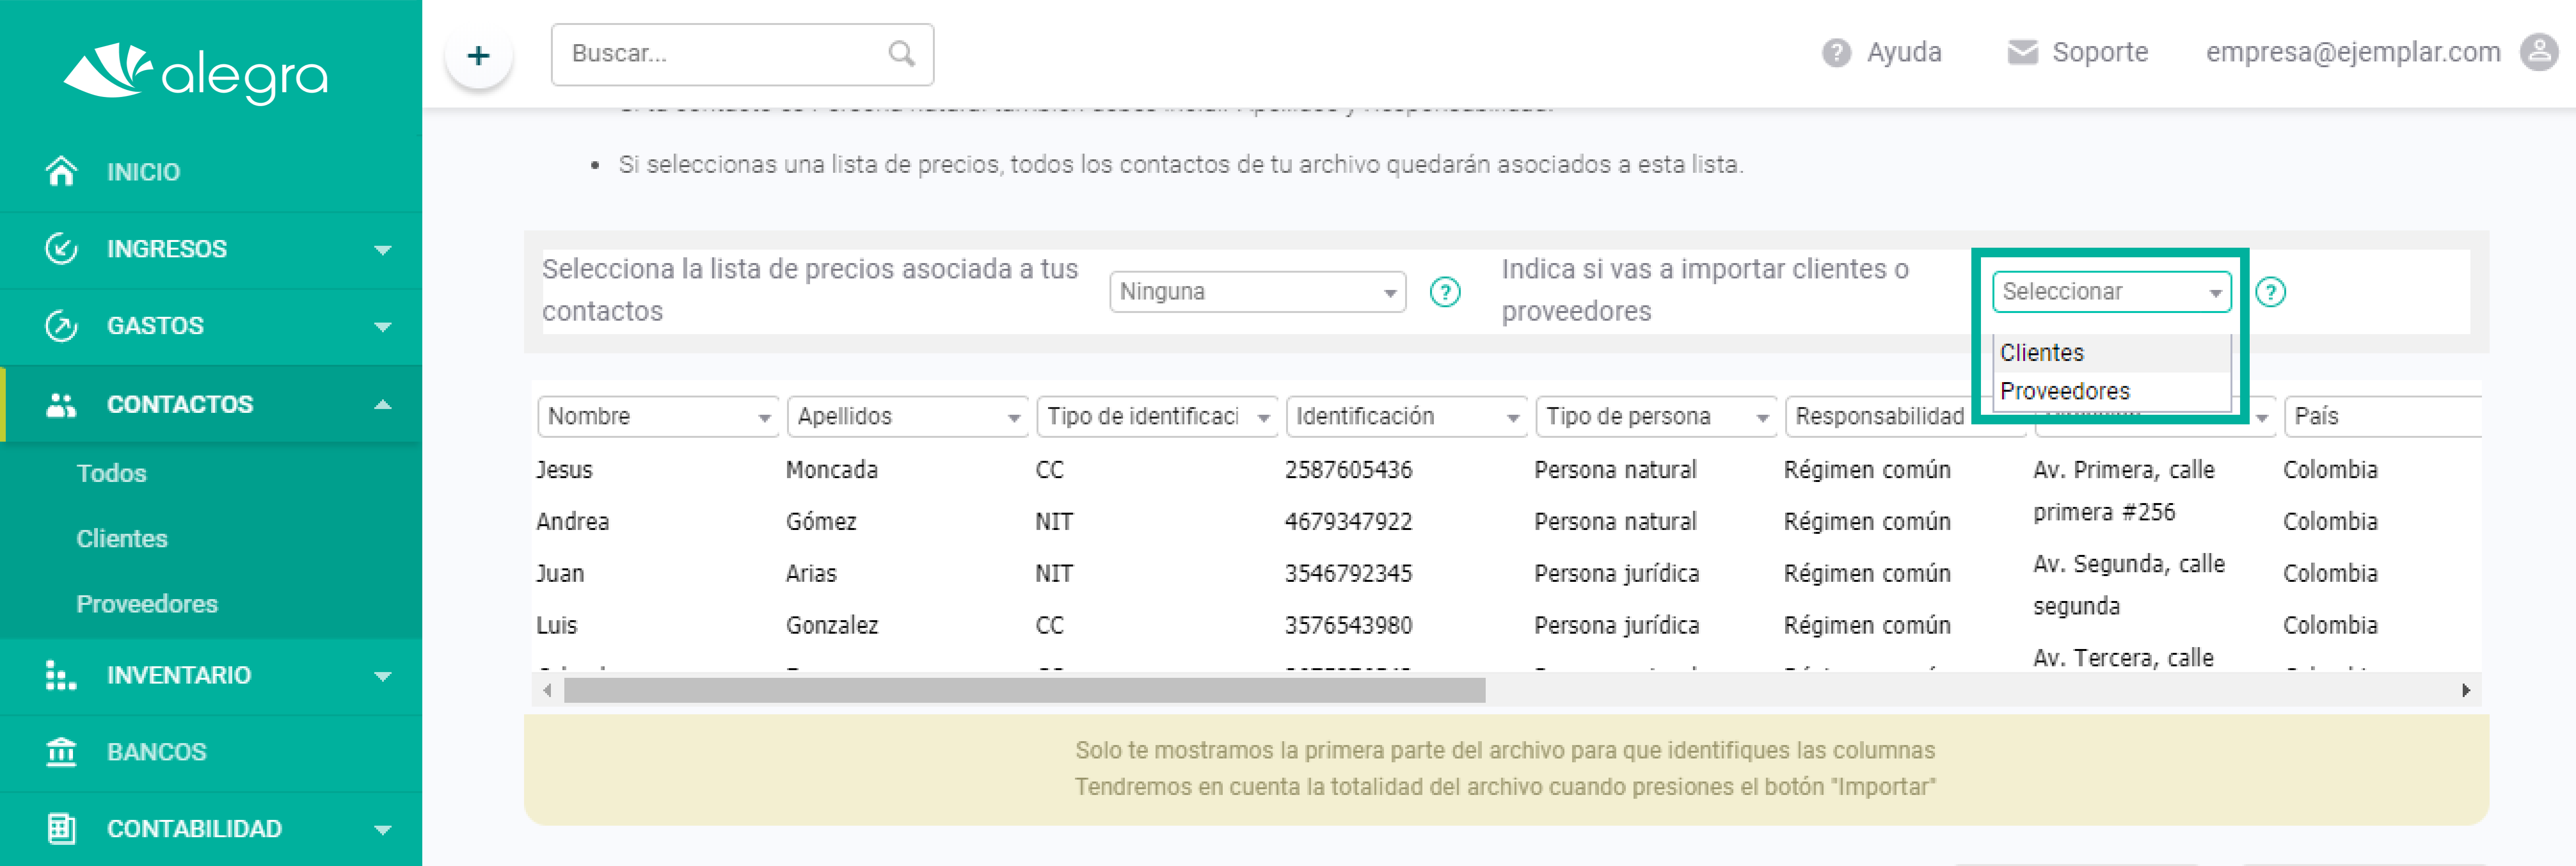Screen dimensions: 2576x866
Task: Click the left arrow of horizontal scrollbar
Action: (547, 690)
